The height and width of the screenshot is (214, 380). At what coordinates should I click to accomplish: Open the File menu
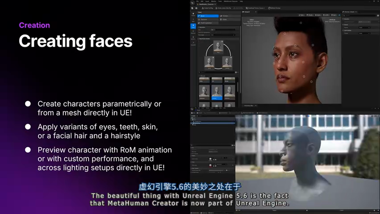197,1
